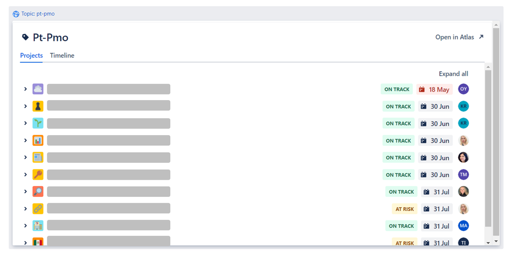Click the chain link project icon
Image resolution: width=506 pixels, height=258 pixels.
38,208
